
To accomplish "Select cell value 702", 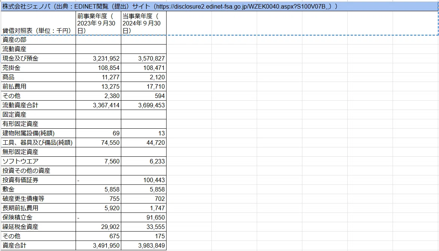I will coord(144,199).
